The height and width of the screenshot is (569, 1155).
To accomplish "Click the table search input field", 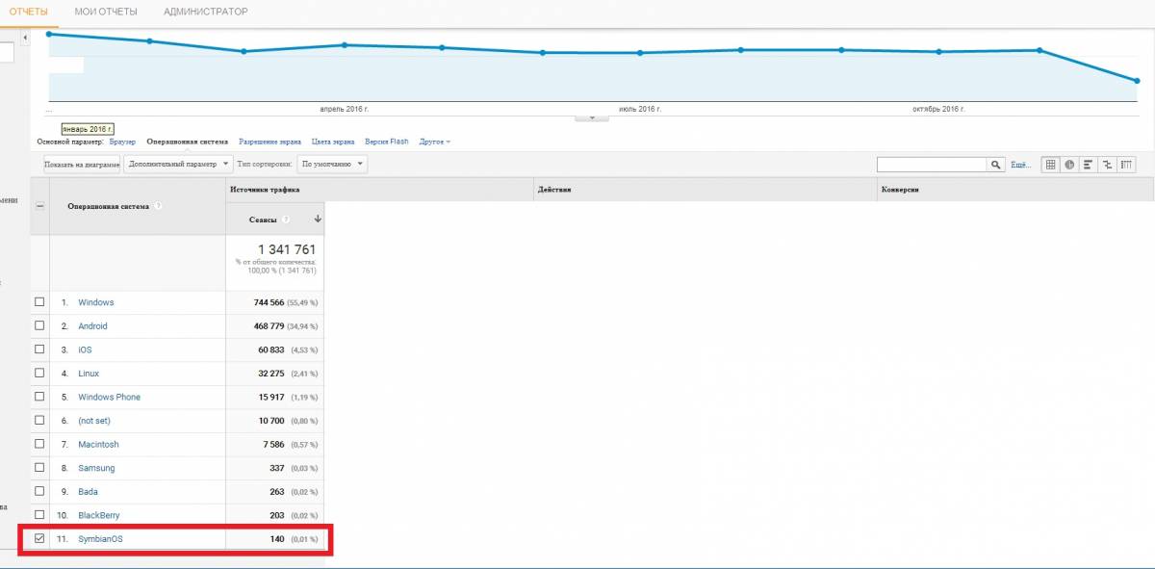I will [x=932, y=165].
